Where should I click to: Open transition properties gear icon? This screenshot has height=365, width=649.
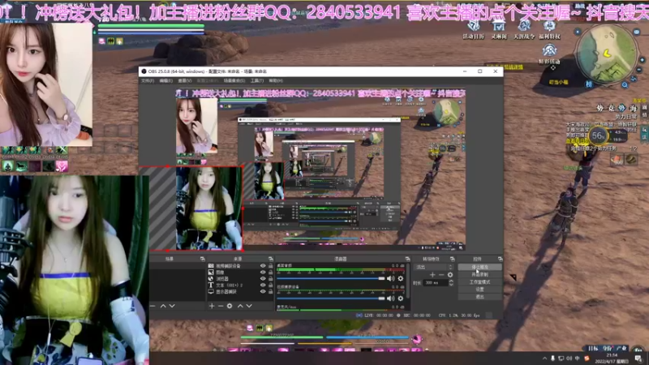tap(450, 275)
